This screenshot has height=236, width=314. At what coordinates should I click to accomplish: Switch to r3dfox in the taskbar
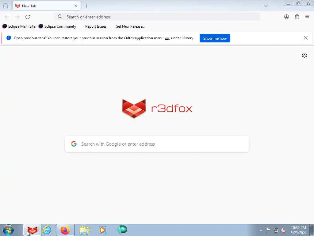(32, 230)
